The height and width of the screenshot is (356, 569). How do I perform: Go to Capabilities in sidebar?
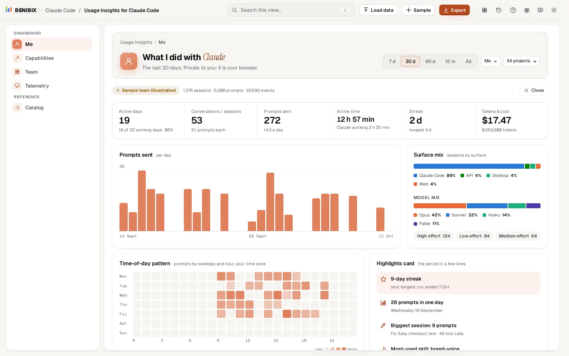pos(51,58)
